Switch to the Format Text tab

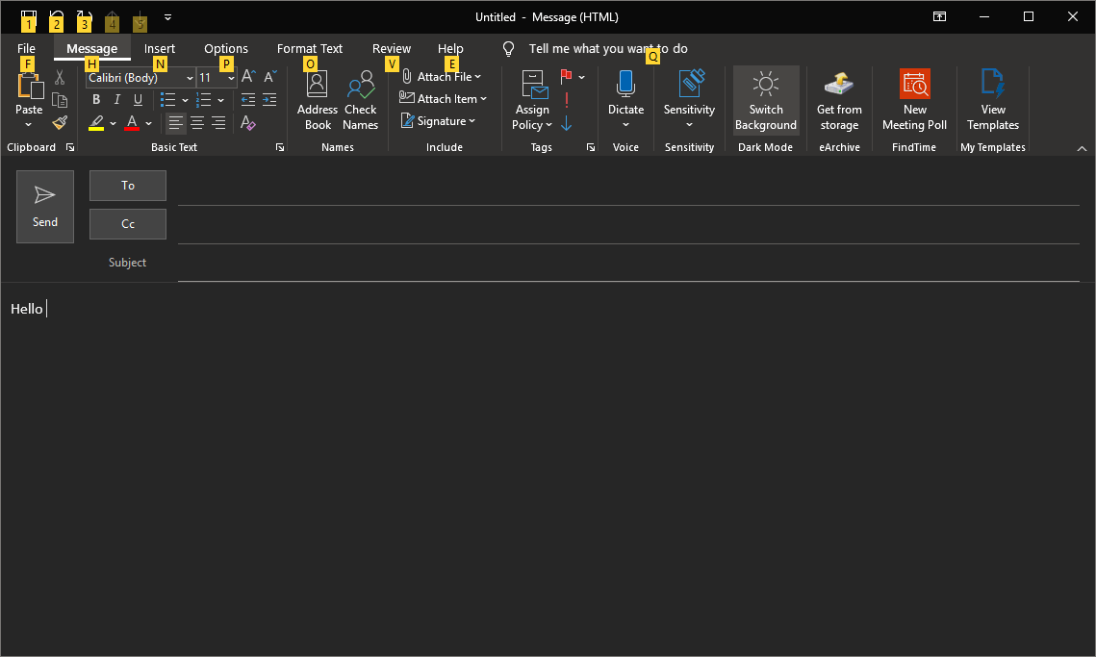tap(310, 48)
